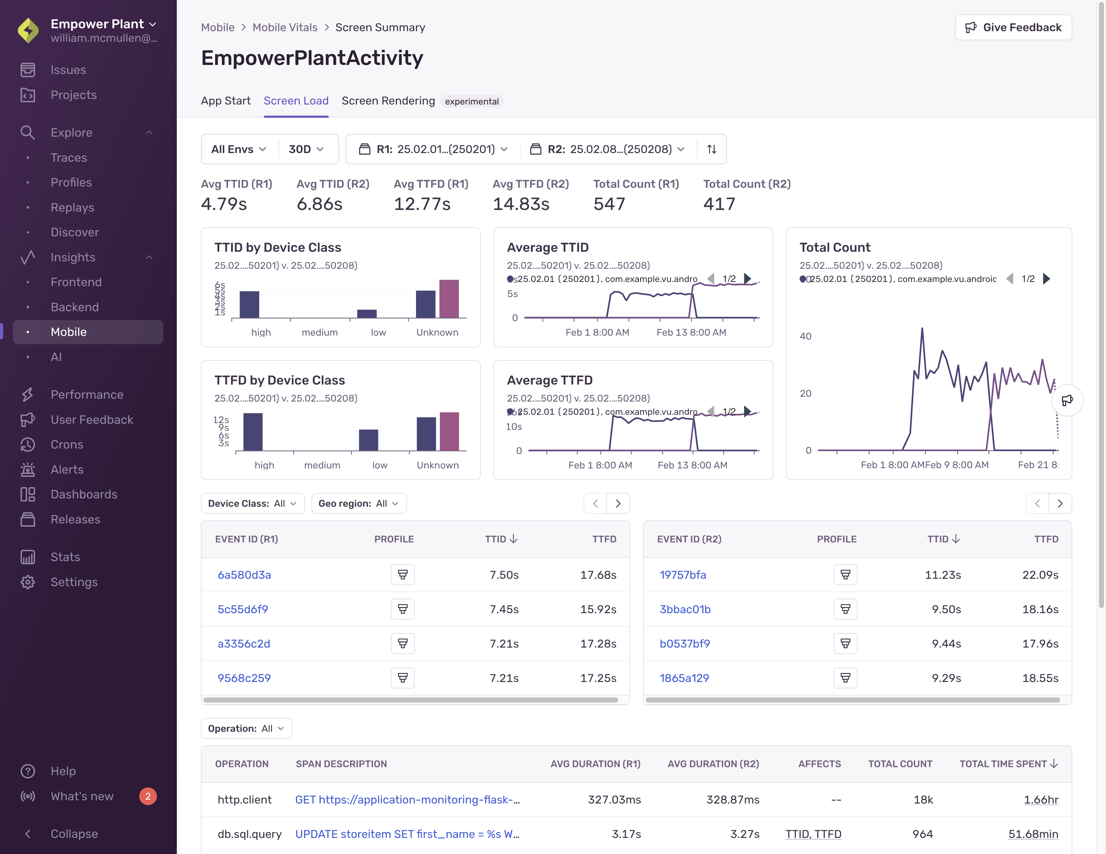Open the R2 release selector

pos(608,149)
